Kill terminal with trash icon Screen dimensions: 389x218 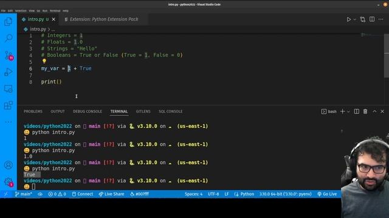pyautogui.click(x=365, y=111)
